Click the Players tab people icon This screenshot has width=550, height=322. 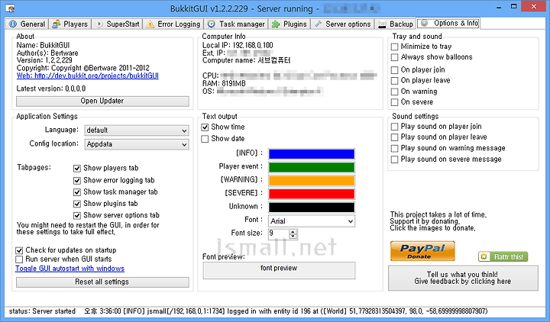56,24
